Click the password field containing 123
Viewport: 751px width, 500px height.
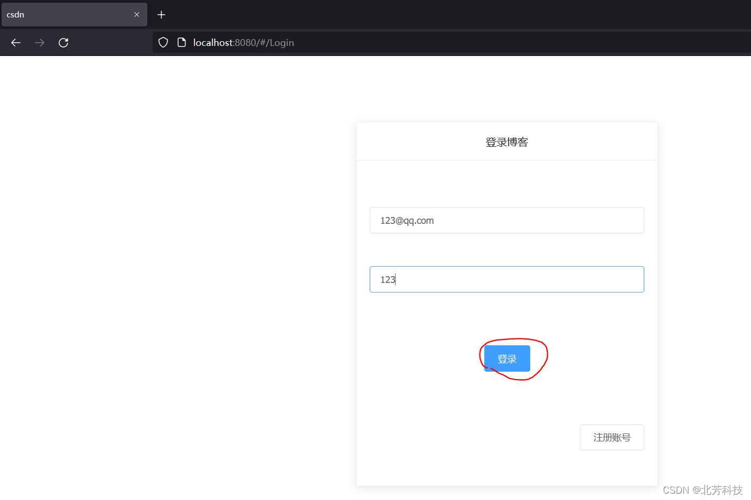coord(507,279)
